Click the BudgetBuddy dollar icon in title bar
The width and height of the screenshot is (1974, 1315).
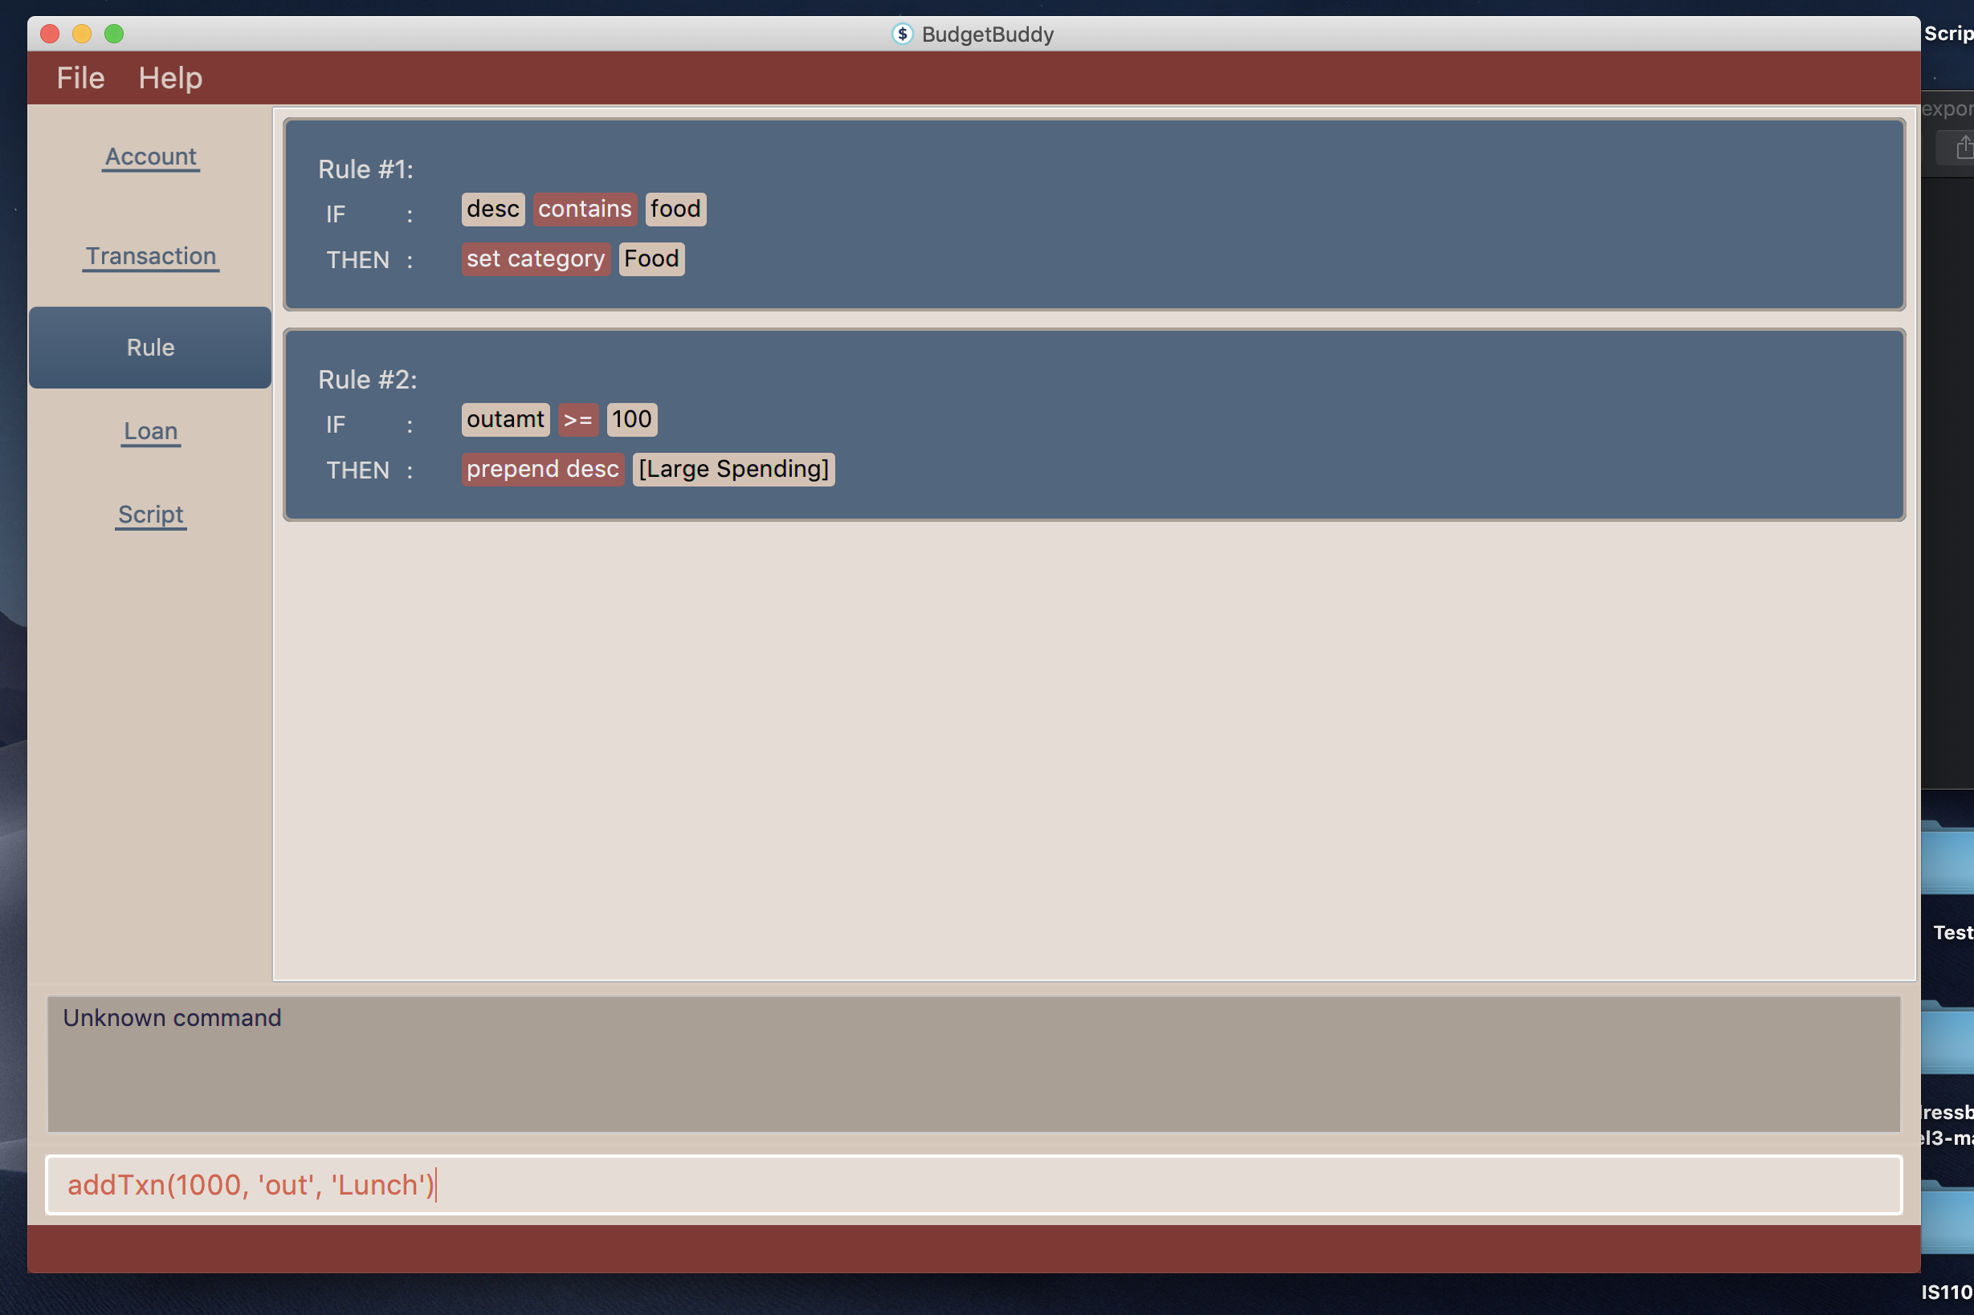(x=902, y=34)
